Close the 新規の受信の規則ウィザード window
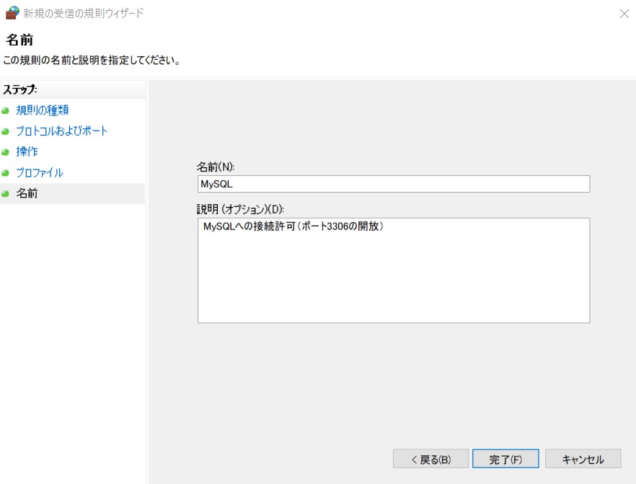Image resolution: width=636 pixels, height=484 pixels. [x=624, y=14]
